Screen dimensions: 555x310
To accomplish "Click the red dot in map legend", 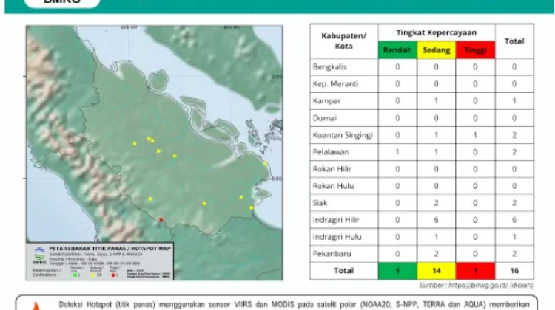I will (113, 275).
